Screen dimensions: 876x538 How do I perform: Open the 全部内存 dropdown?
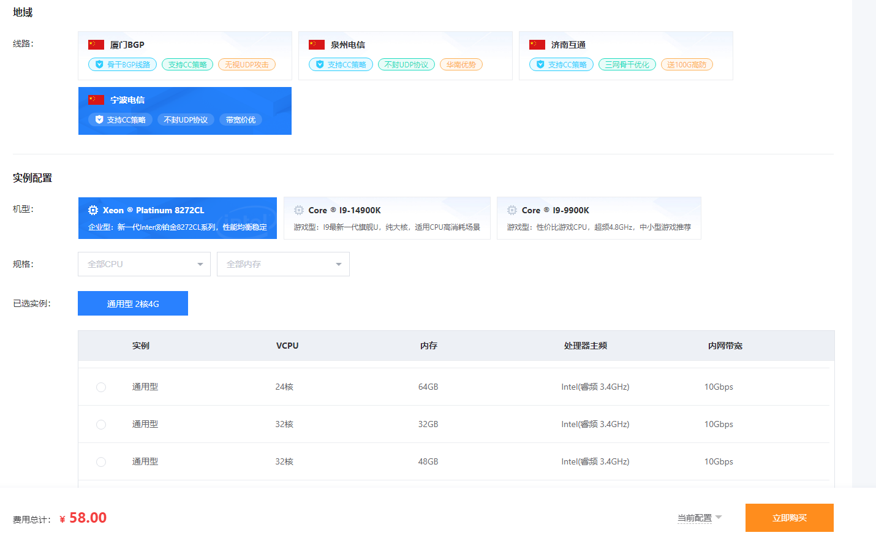point(283,264)
